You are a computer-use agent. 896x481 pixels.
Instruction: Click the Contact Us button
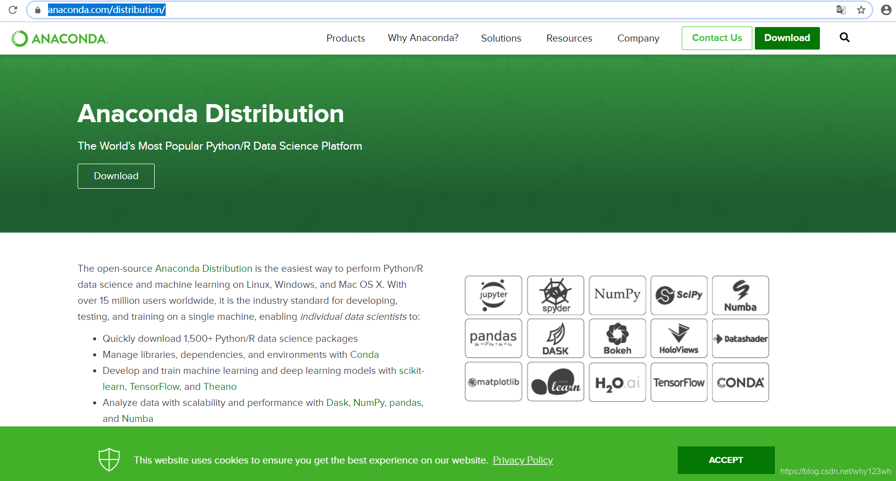tap(717, 38)
